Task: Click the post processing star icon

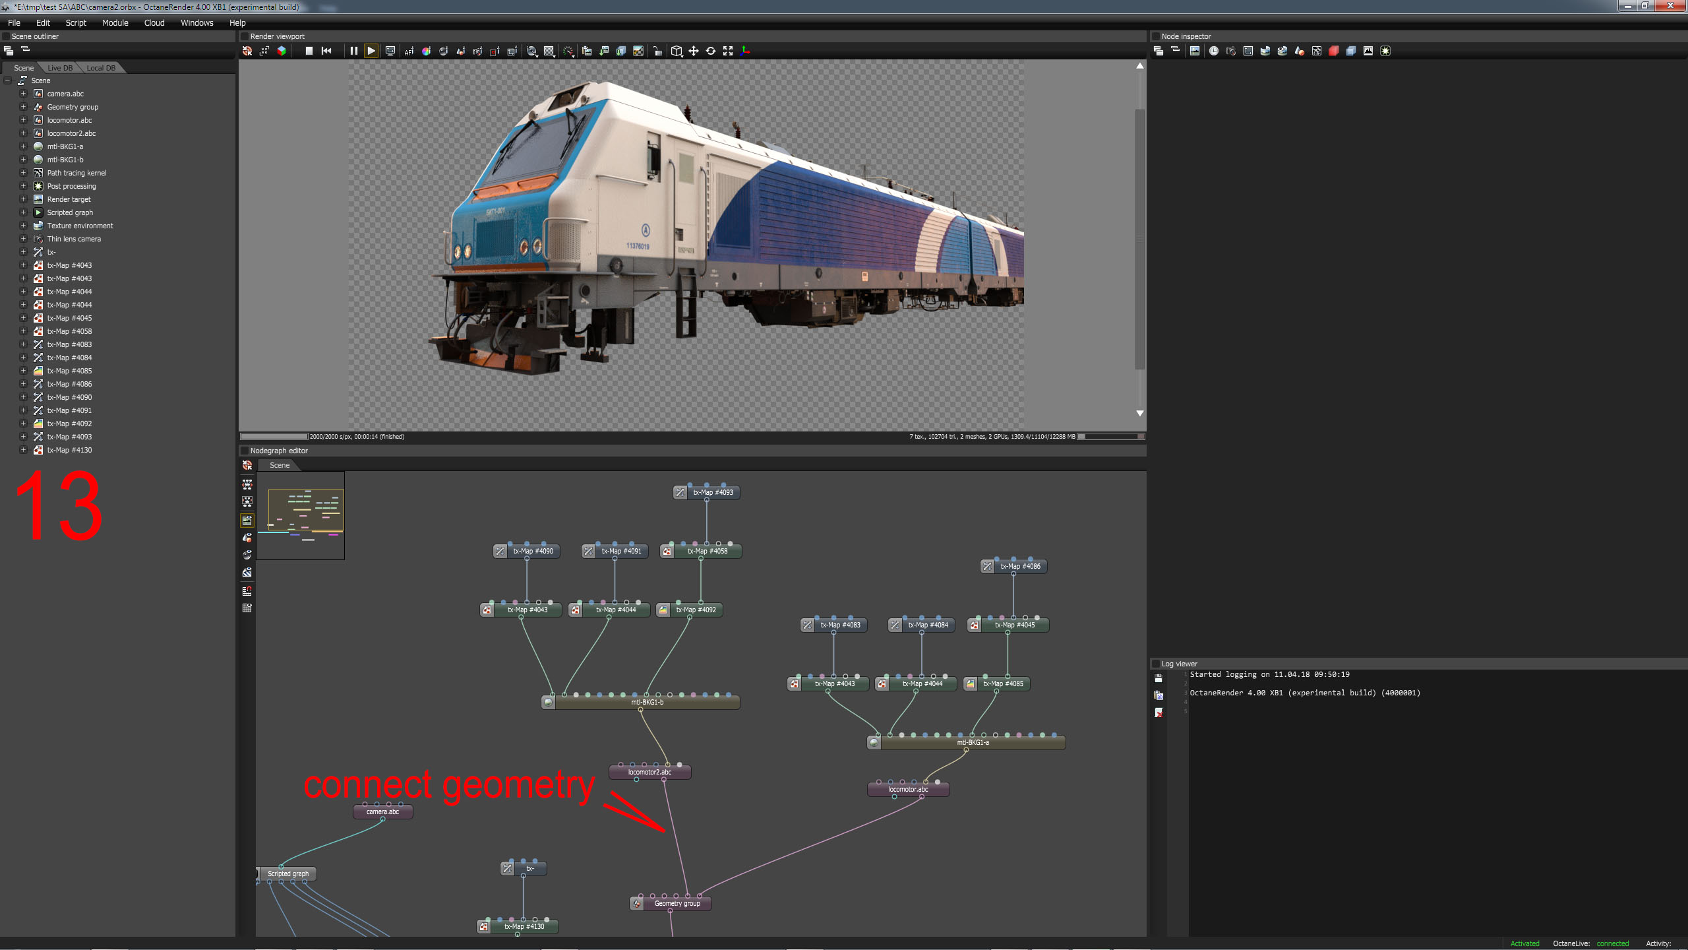Action: [1385, 51]
